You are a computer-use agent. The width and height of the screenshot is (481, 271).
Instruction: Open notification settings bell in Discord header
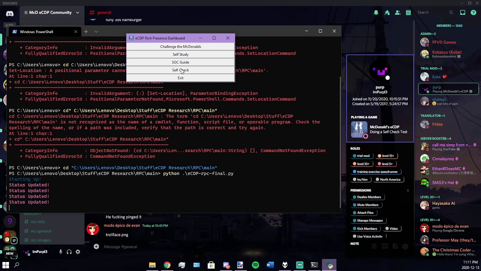click(x=376, y=12)
